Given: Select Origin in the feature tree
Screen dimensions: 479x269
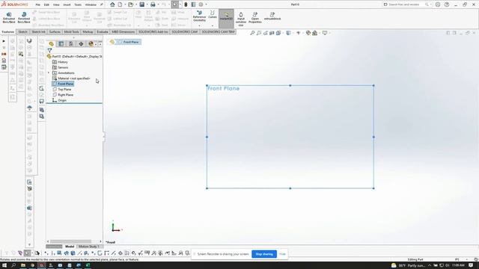Looking at the screenshot, I should pos(62,100).
